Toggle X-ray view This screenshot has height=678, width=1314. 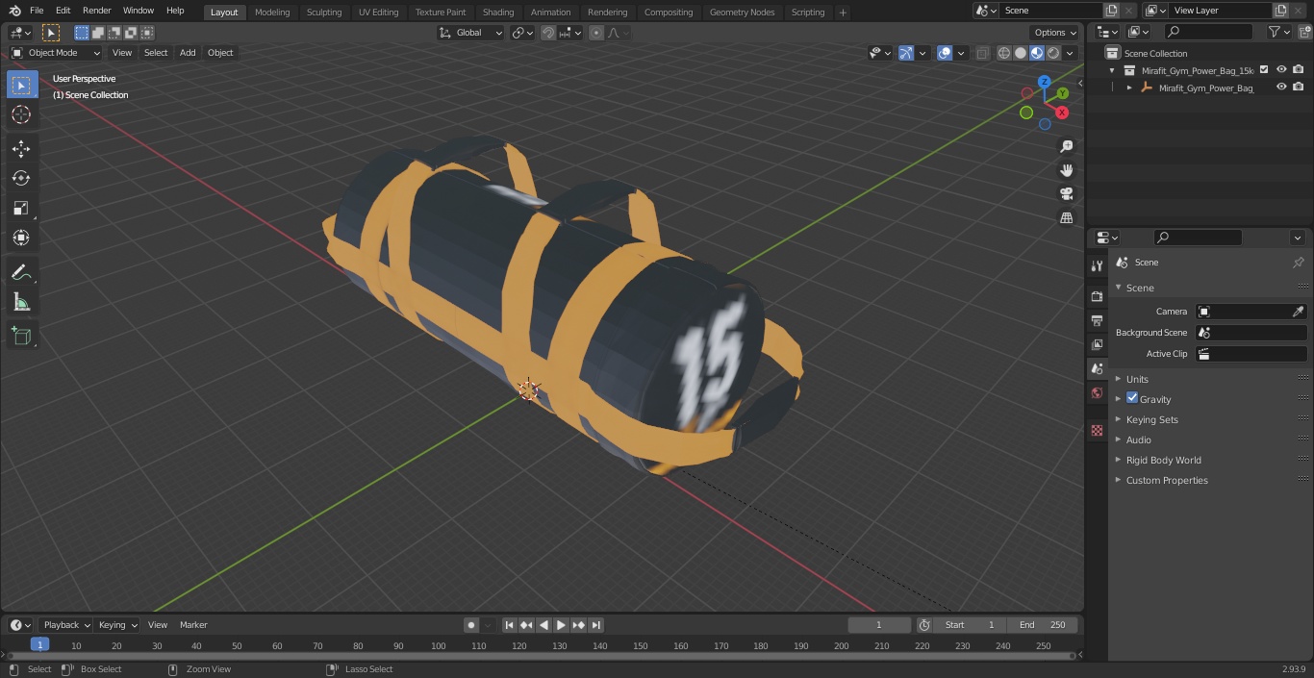pyautogui.click(x=982, y=53)
